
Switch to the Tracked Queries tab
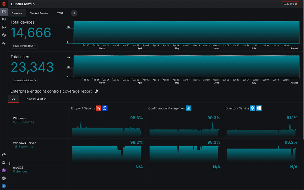39,13
